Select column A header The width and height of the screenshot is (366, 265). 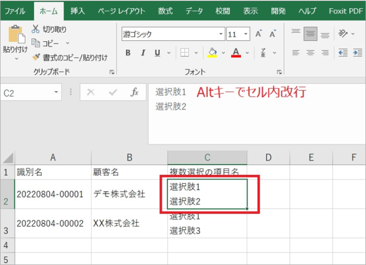pyautogui.click(x=53, y=158)
